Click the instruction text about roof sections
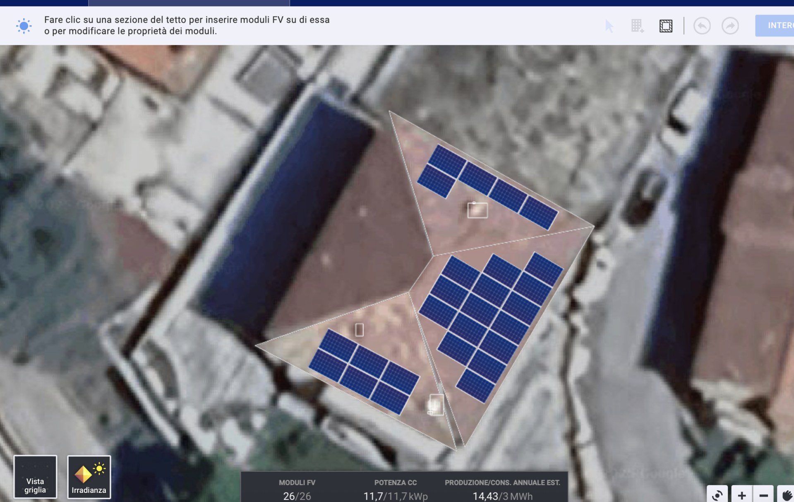 (187, 25)
